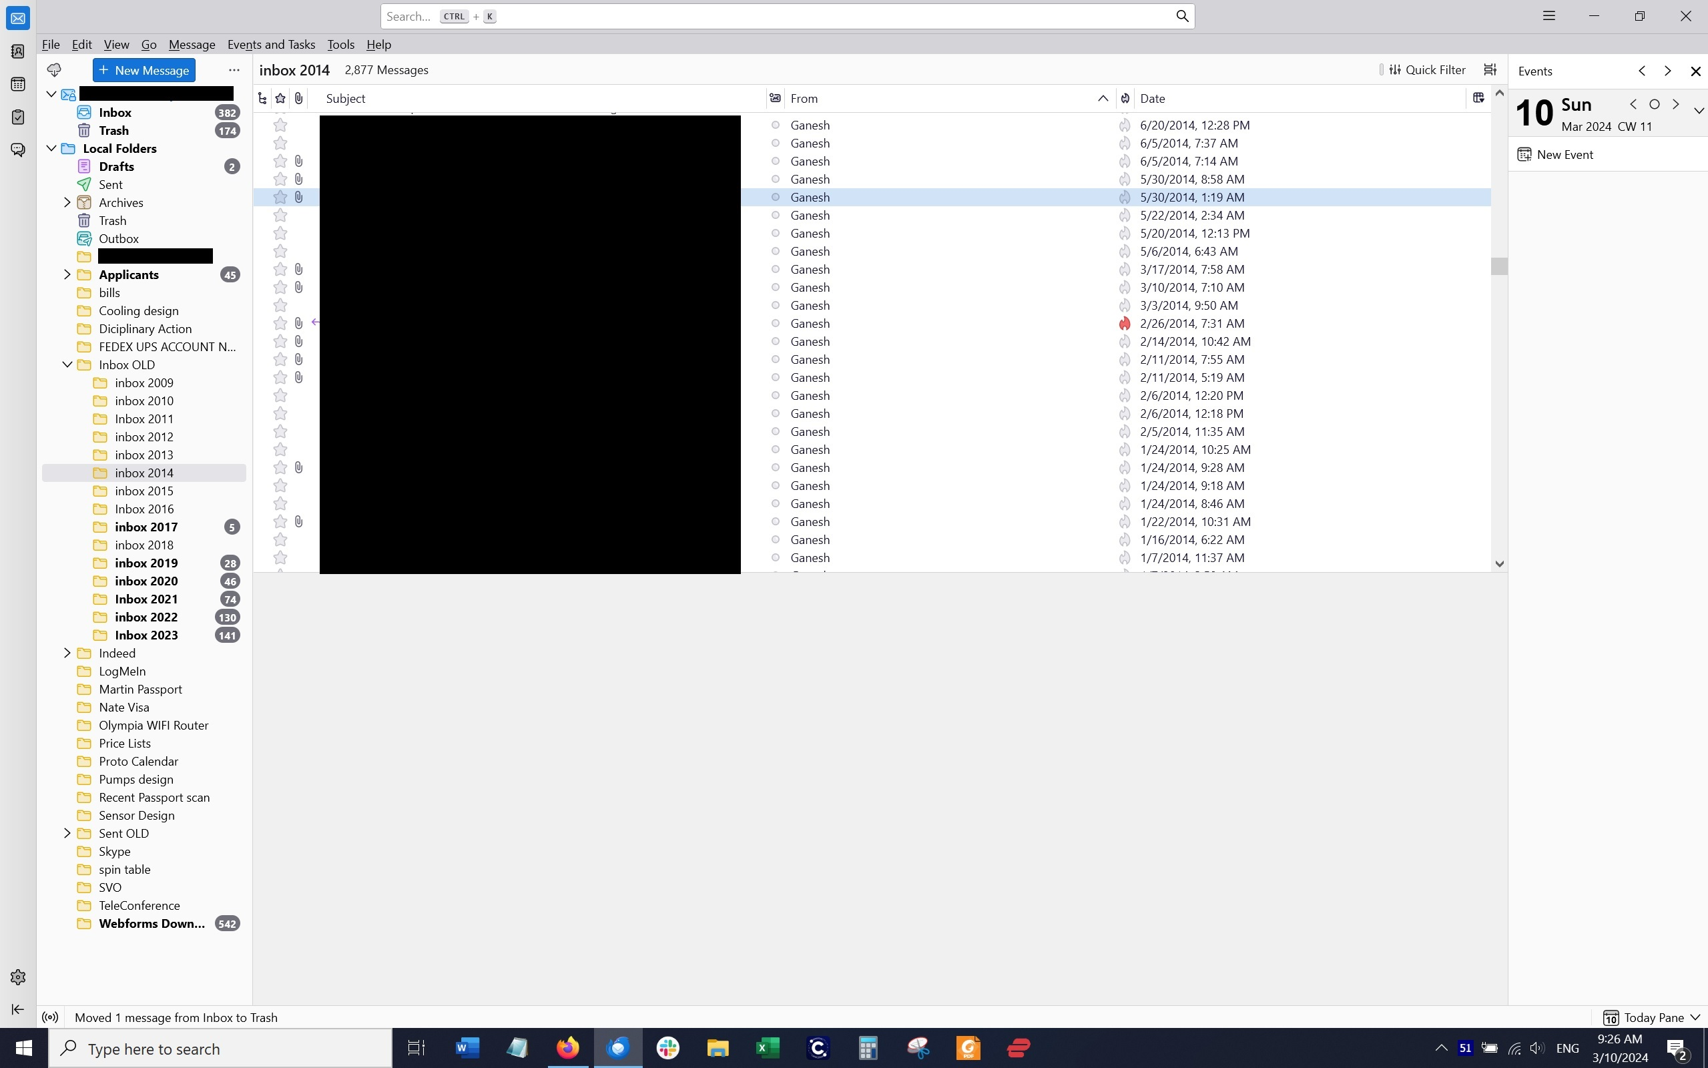Star the 5/30/2014, 1:19 AM message

point(280,197)
